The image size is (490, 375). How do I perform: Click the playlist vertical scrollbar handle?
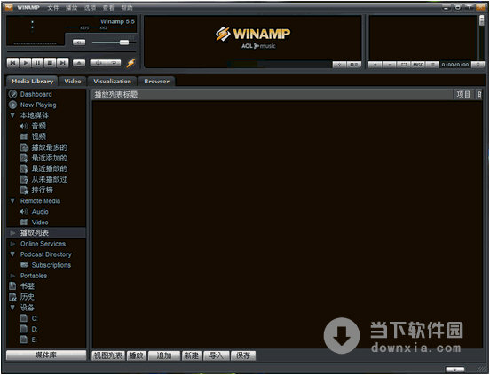tap(481, 21)
